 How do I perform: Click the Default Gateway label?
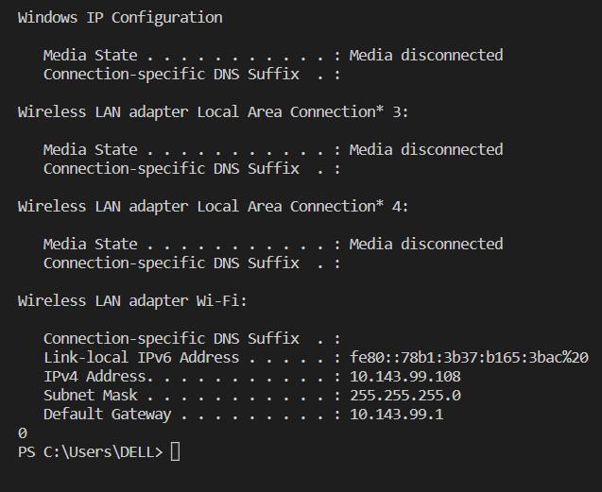click(107, 414)
